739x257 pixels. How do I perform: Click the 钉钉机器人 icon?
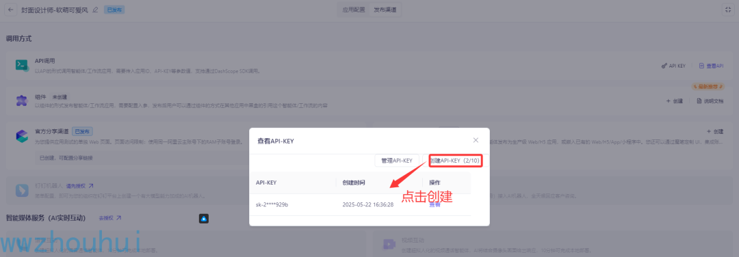coord(22,190)
